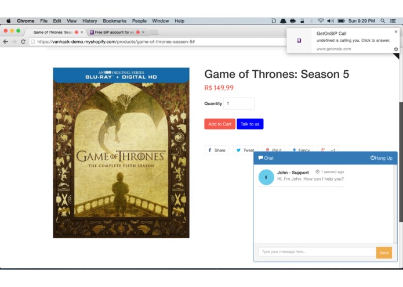Screen dimensions: 403x287
Task: Click the lock icon in menu bar
Action: 302,21
